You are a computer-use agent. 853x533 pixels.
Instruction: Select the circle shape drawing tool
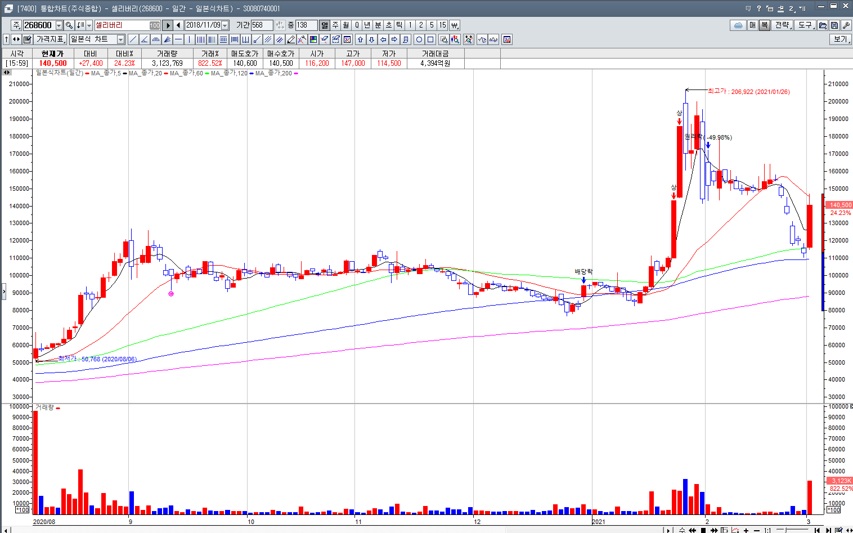(x=419, y=39)
